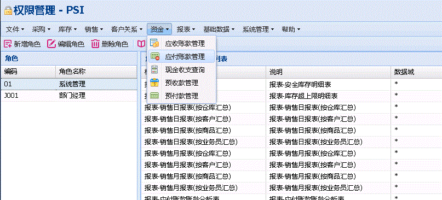The image size is (442, 200).
Task: Select permission 报表-销售月报表(按客户汇总) in first column
Action: 188,165
